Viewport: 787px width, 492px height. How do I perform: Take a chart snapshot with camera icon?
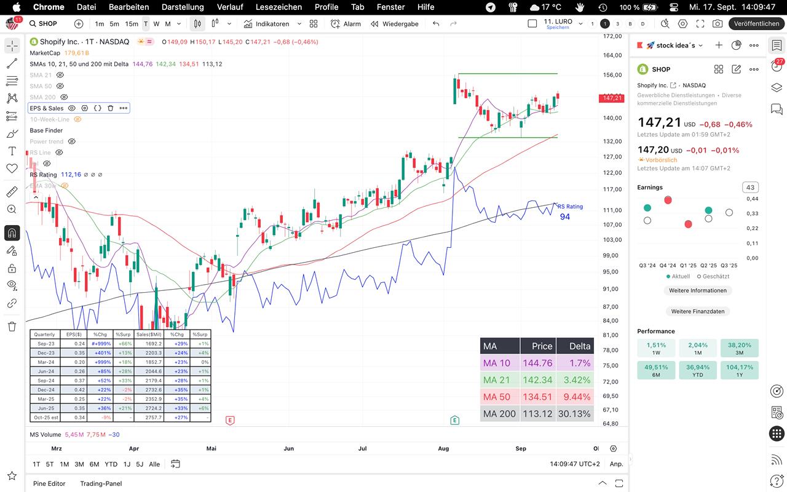(718, 24)
